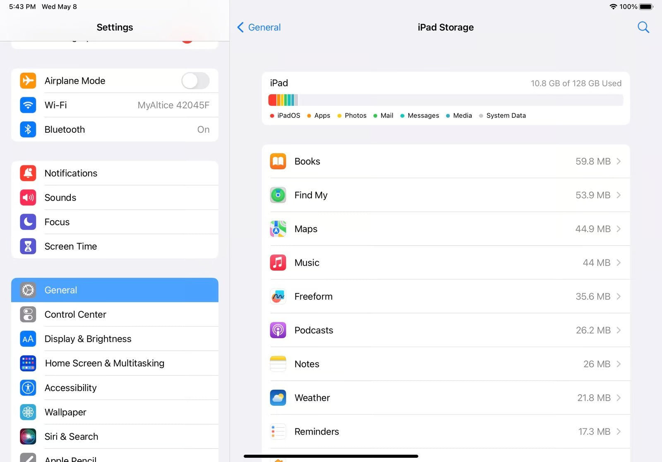Viewport: 662px width, 462px height.
Task: Tap the Podcasts app icon
Action: 278,330
